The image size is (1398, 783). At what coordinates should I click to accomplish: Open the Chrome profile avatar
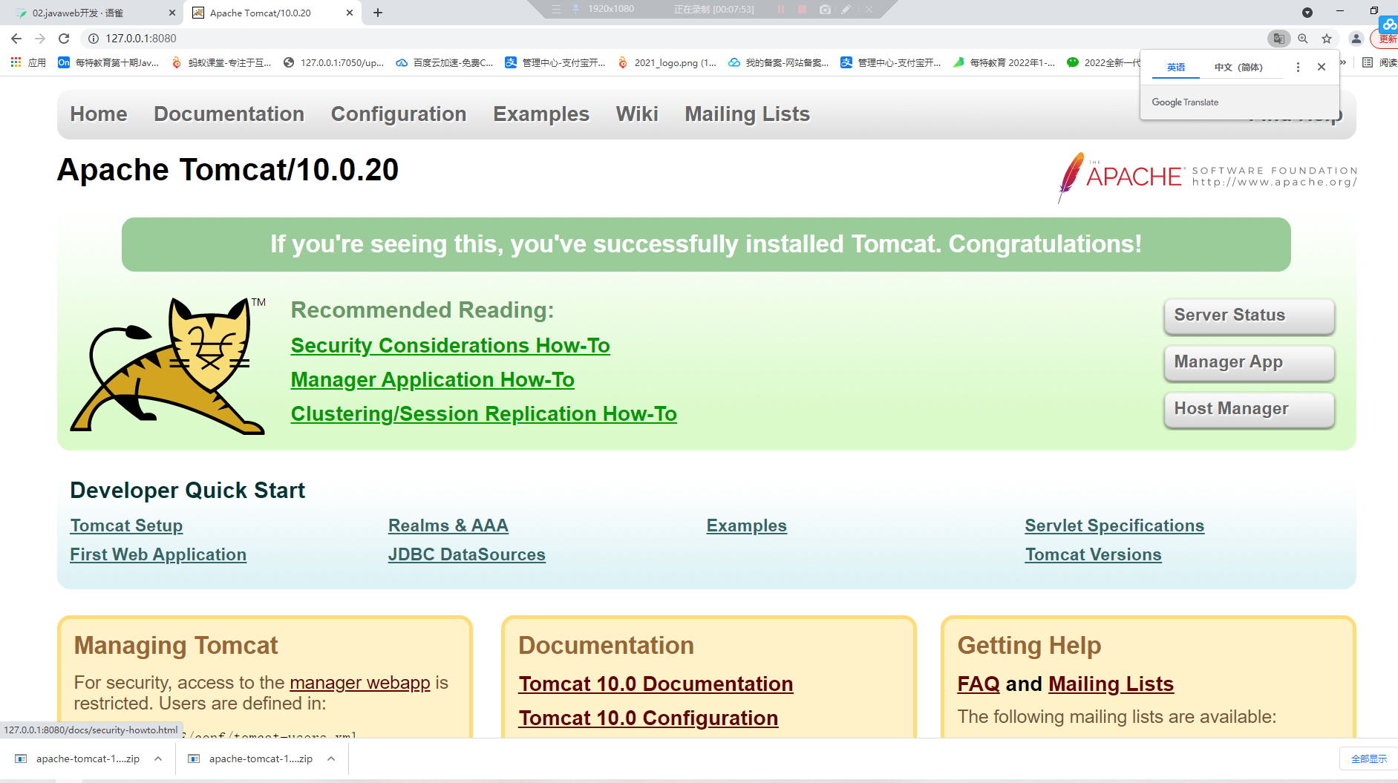pyautogui.click(x=1356, y=39)
